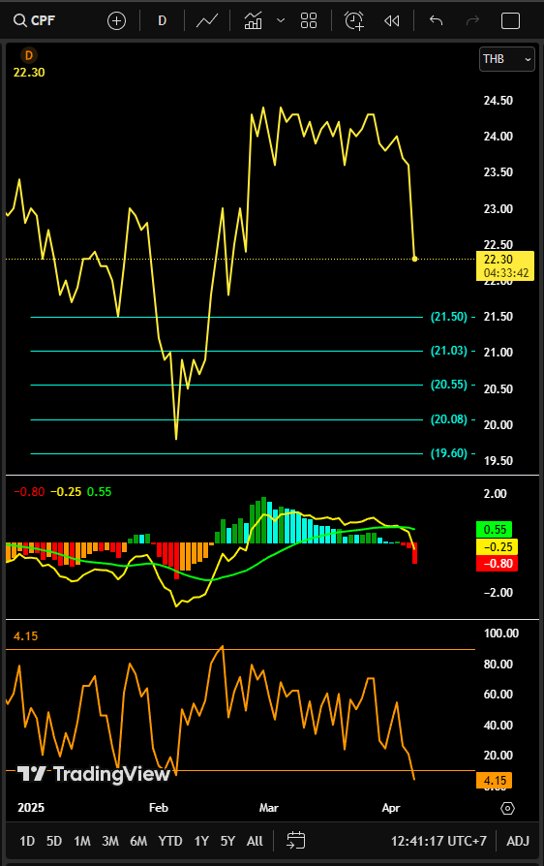Click the red -0.80 histogram value
Viewport: 544px width, 866px height.
[29, 491]
